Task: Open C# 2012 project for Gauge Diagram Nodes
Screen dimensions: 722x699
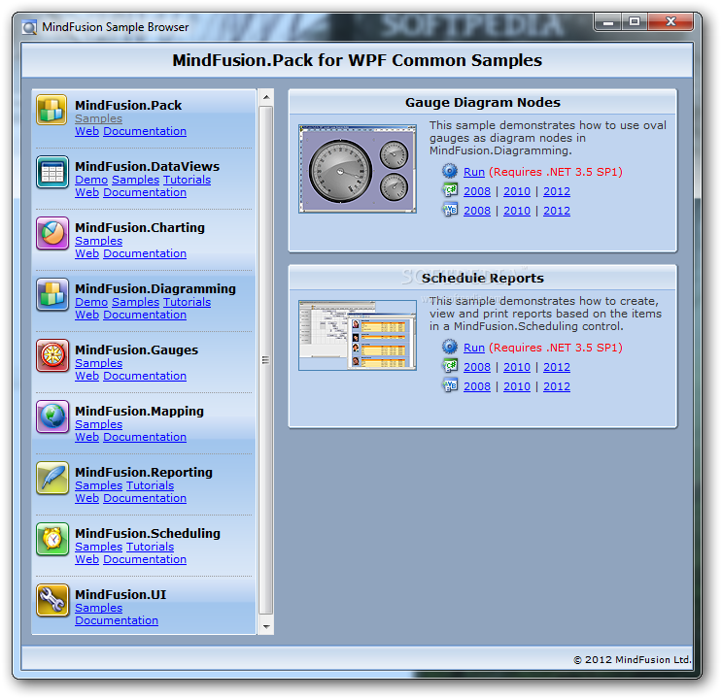Action: [x=557, y=191]
